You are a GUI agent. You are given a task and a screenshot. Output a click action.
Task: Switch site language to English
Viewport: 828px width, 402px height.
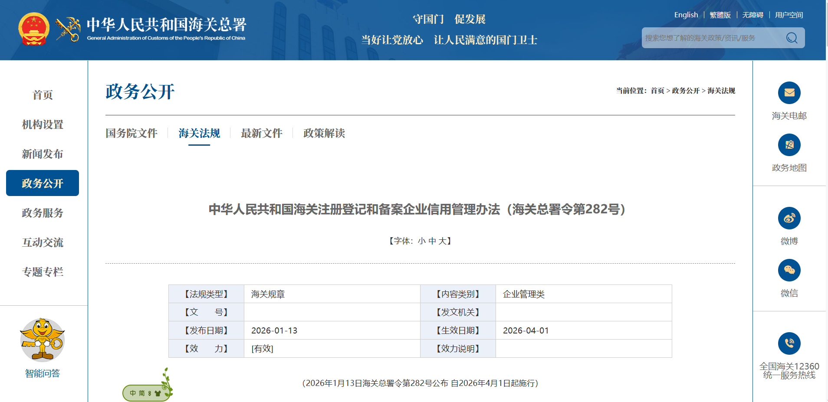pos(686,15)
